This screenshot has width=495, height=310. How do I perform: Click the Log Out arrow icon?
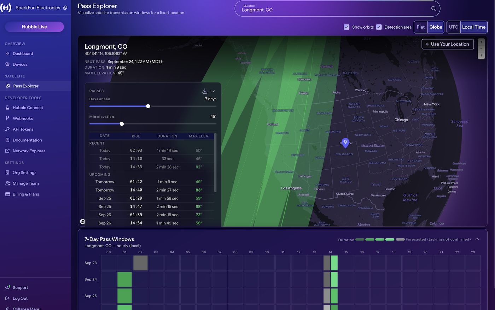click(x=7, y=298)
